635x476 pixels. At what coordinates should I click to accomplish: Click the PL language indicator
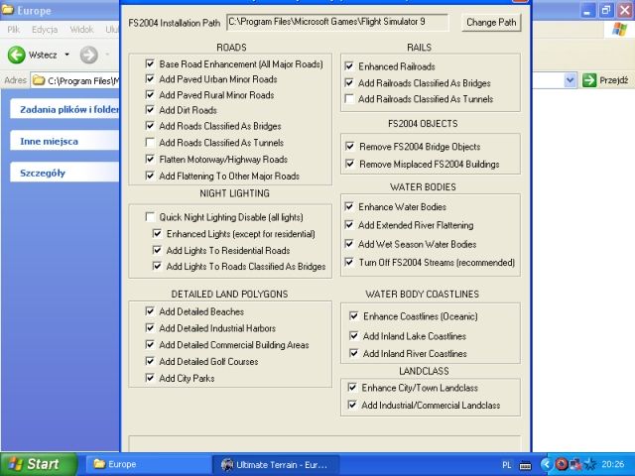508,464
